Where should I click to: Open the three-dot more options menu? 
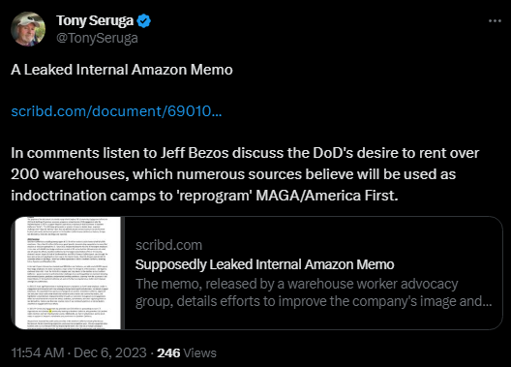point(495,21)
